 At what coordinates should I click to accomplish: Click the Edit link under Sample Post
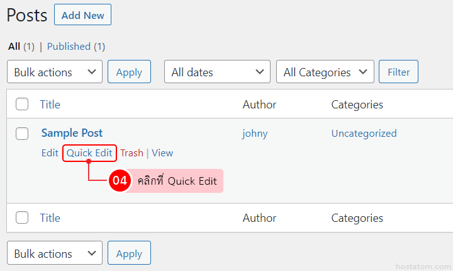50,153
